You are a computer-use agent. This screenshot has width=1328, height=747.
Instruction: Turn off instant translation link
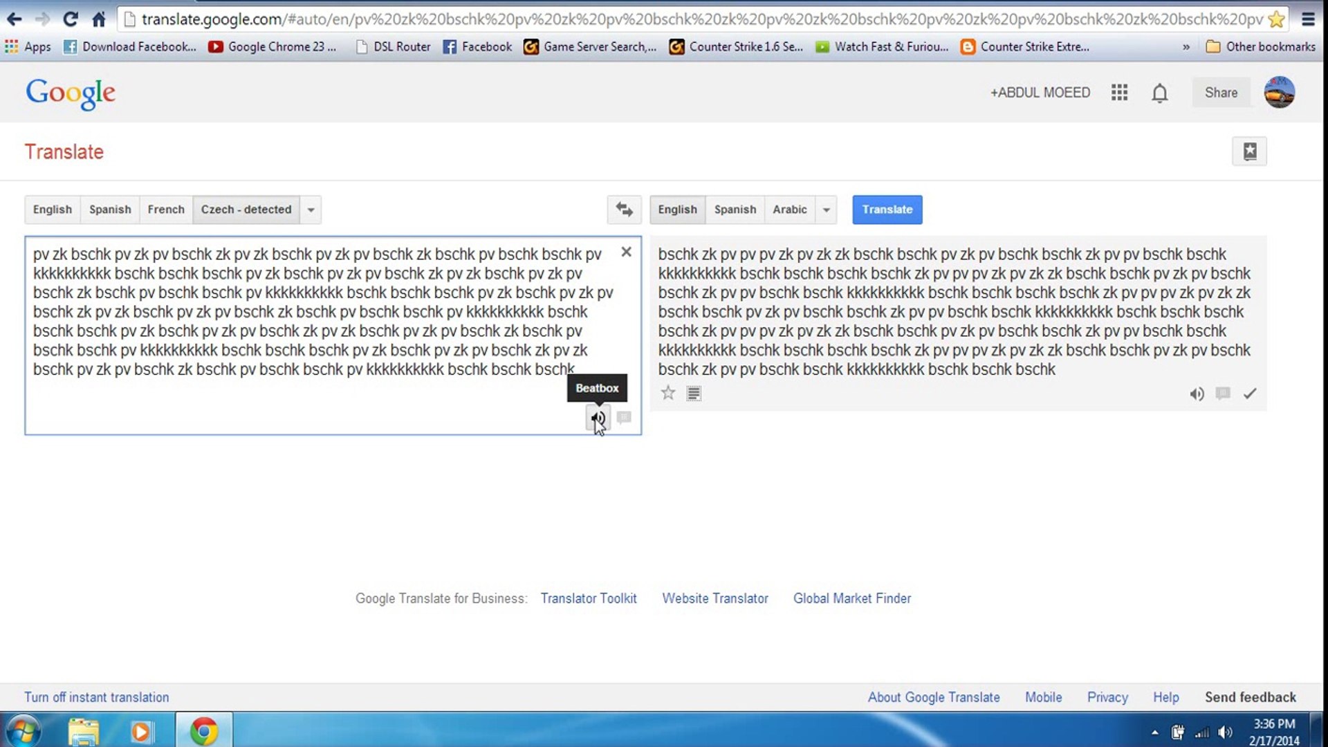click(x=96, y=697)
